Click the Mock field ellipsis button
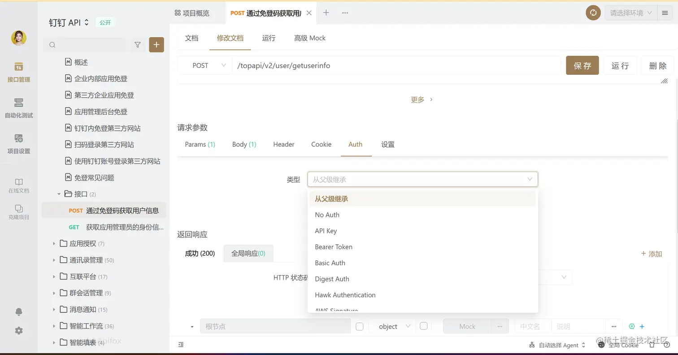678x355 pixels. pyautogui.click(x=500, y=326)
